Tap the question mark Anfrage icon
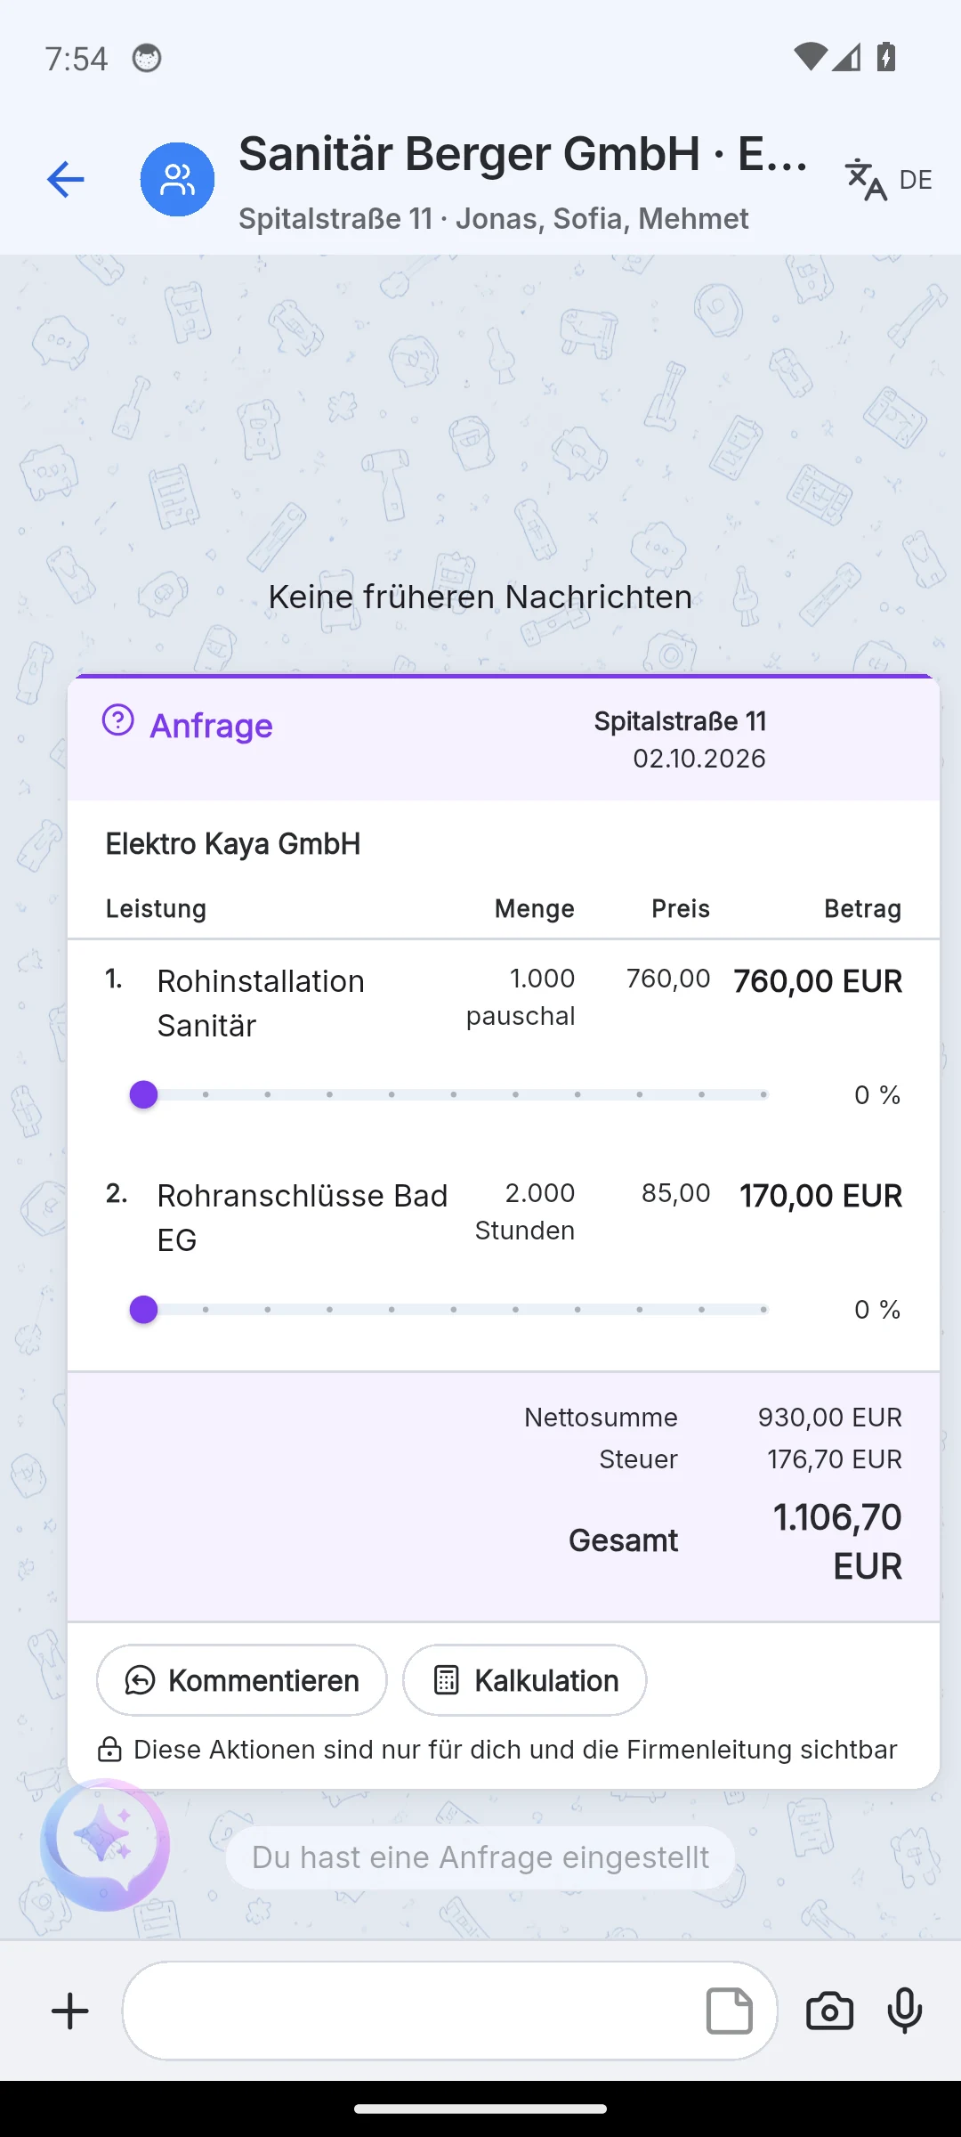 coord(118,720)
